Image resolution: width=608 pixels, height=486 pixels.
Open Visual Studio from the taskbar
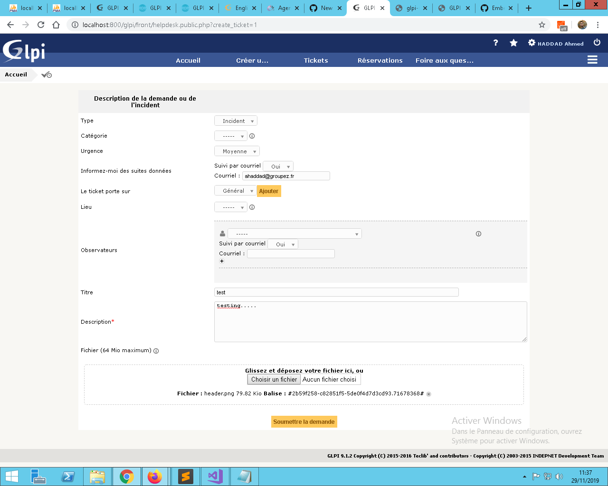pyautogui.click(x=215, y=477)
